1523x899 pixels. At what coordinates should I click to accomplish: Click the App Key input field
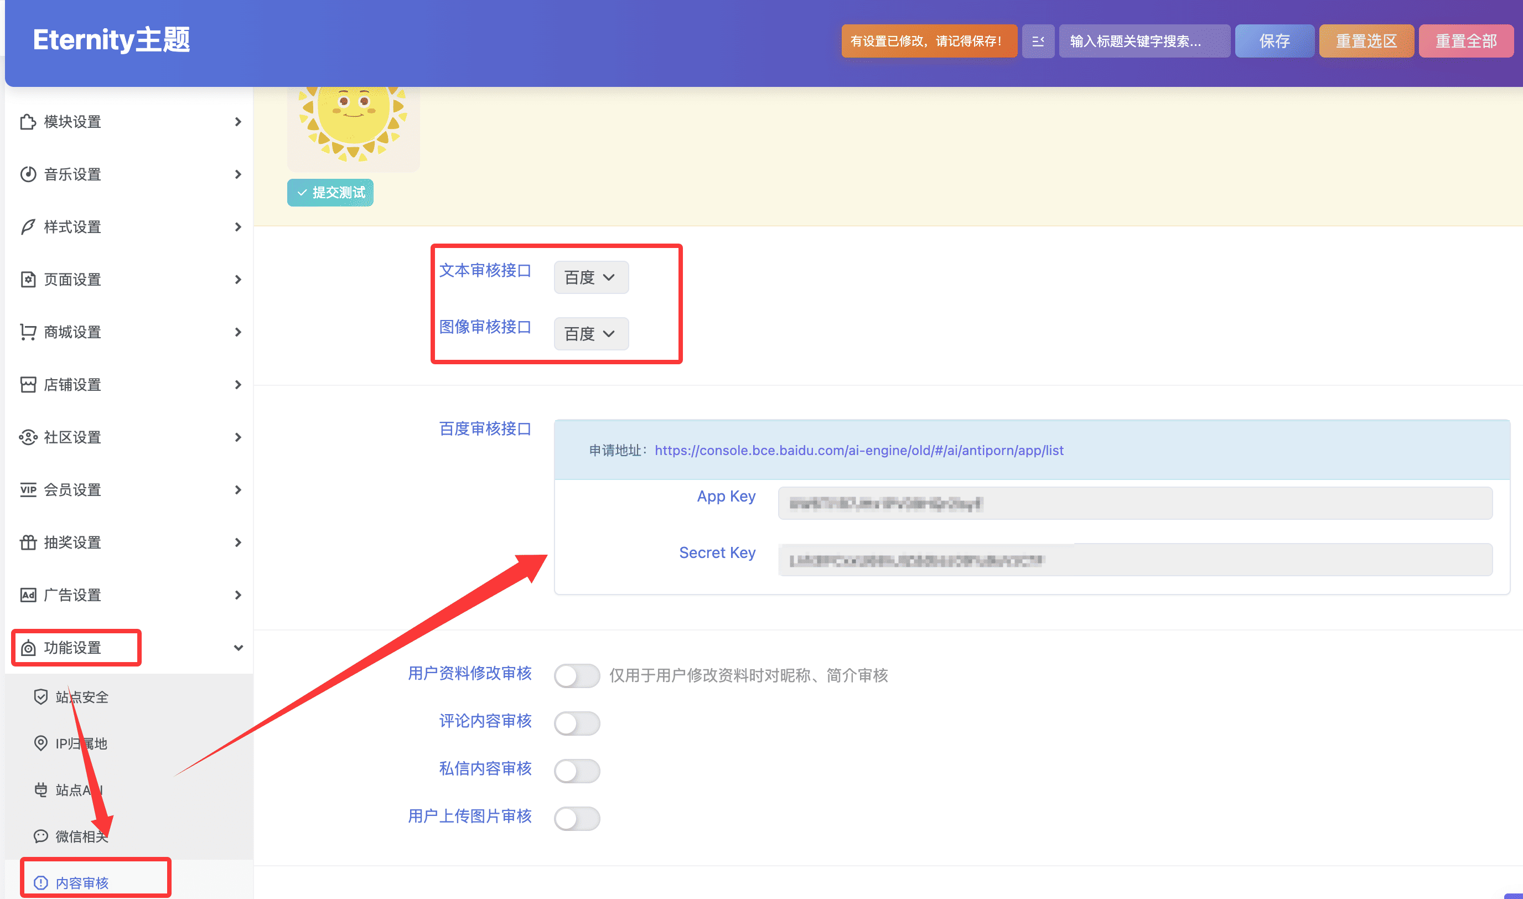(1135, 503)
